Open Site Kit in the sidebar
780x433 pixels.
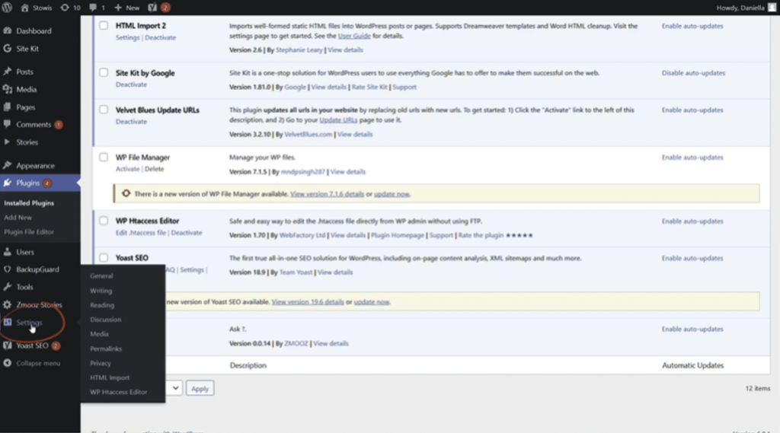coord(27,49)
